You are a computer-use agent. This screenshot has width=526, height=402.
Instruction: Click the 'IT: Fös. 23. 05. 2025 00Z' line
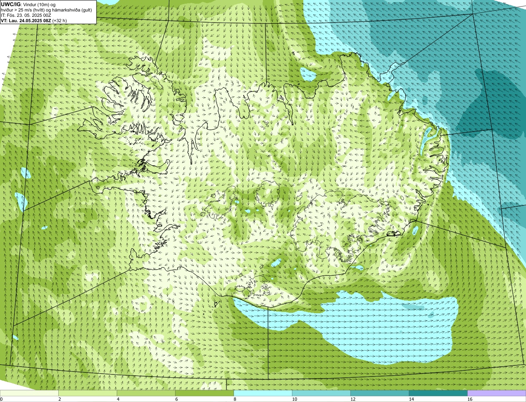point(26,15)
